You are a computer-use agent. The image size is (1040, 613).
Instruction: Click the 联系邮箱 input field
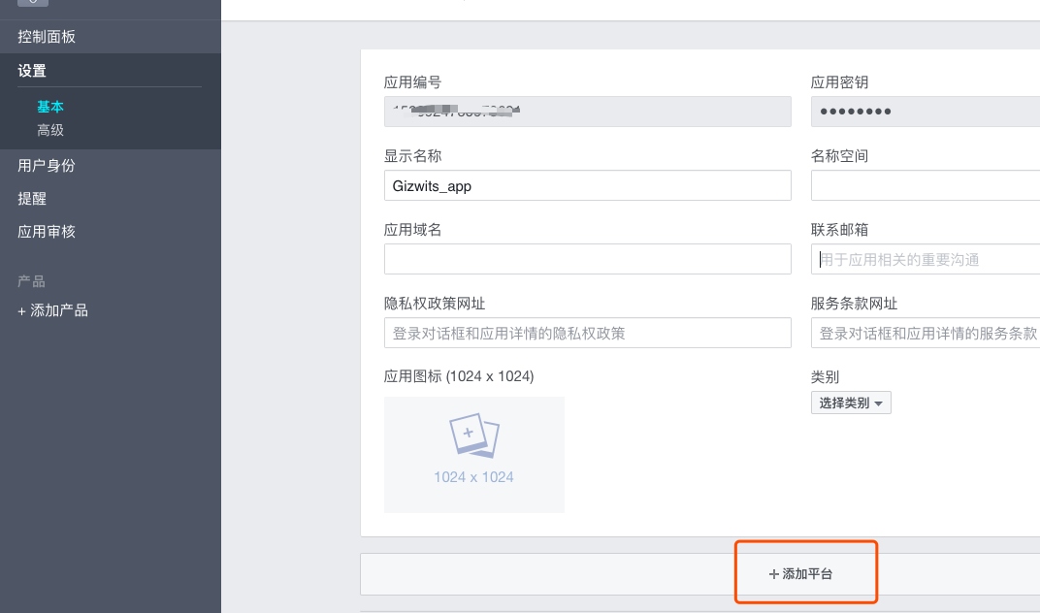point(925,258)
